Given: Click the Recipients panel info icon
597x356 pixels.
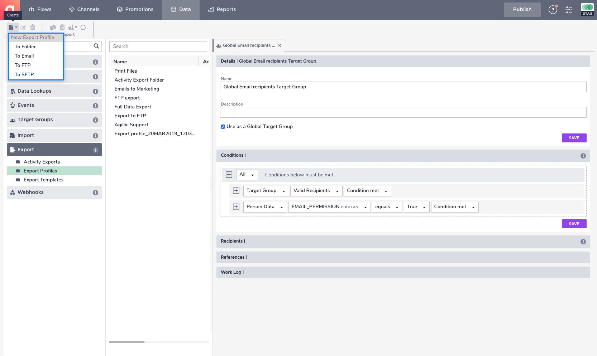Looking at the screenshot, I should (x=583, y=242).
